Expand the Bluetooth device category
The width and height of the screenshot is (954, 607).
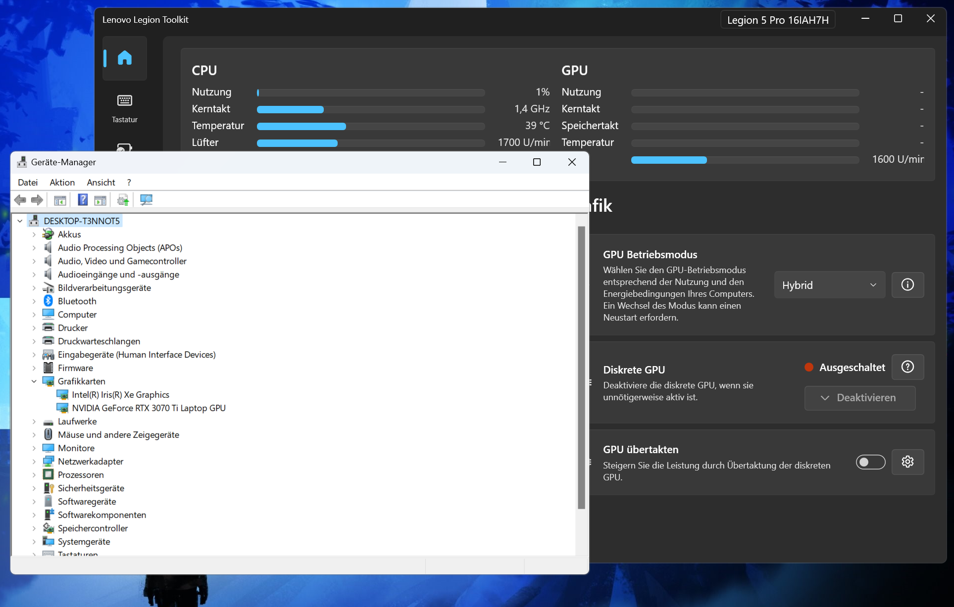[x=34, y=301]
